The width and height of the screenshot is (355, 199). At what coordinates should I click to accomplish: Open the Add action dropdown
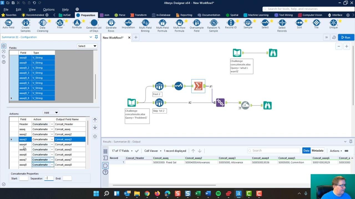[51, 112]
